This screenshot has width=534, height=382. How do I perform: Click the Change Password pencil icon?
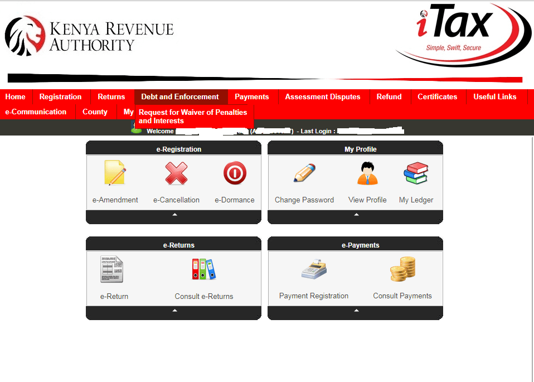(304, 173)
